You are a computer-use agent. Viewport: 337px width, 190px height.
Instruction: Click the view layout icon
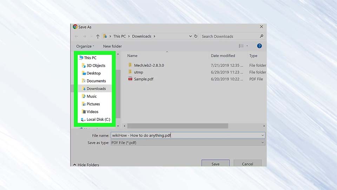pyautogui.click(x=241, y=46)
